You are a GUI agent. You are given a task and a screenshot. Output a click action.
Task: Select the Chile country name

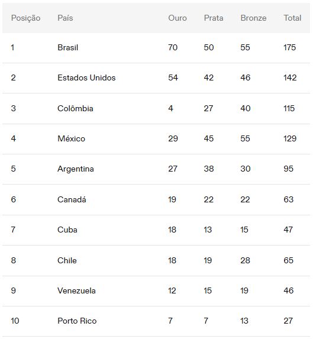(67, 260)
